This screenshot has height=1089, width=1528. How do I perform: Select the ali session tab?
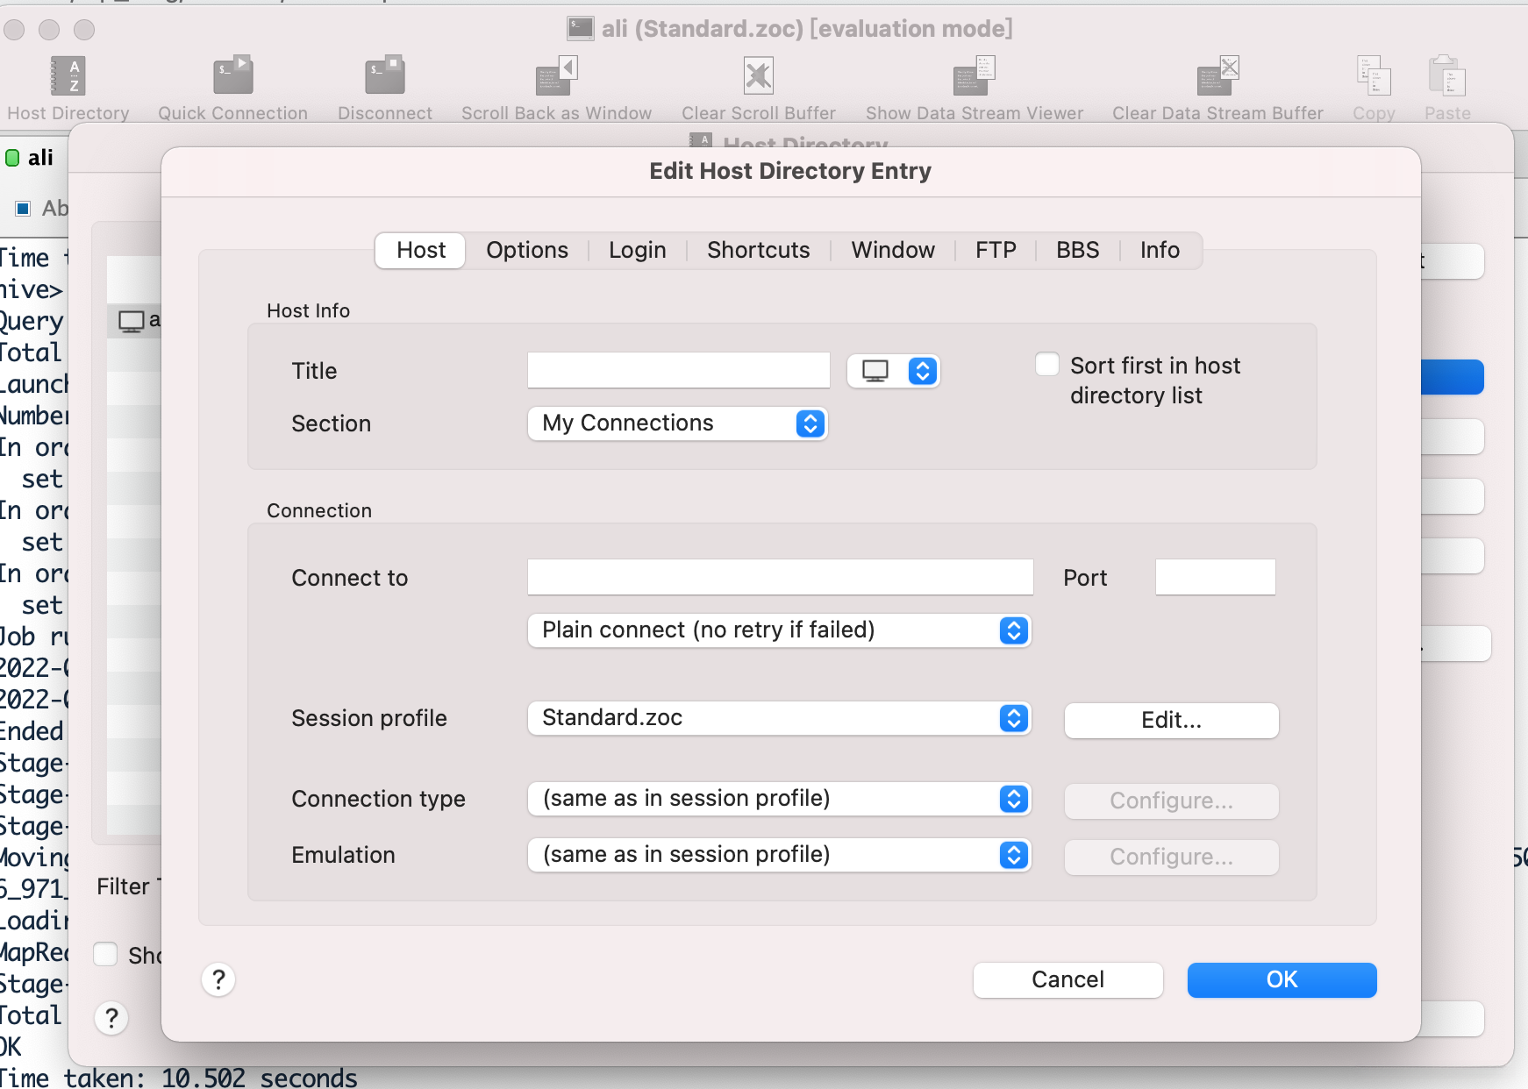click(31, 158)
